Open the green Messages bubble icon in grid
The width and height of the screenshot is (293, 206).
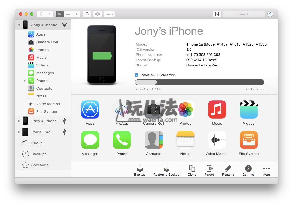(x=90, y=140)
